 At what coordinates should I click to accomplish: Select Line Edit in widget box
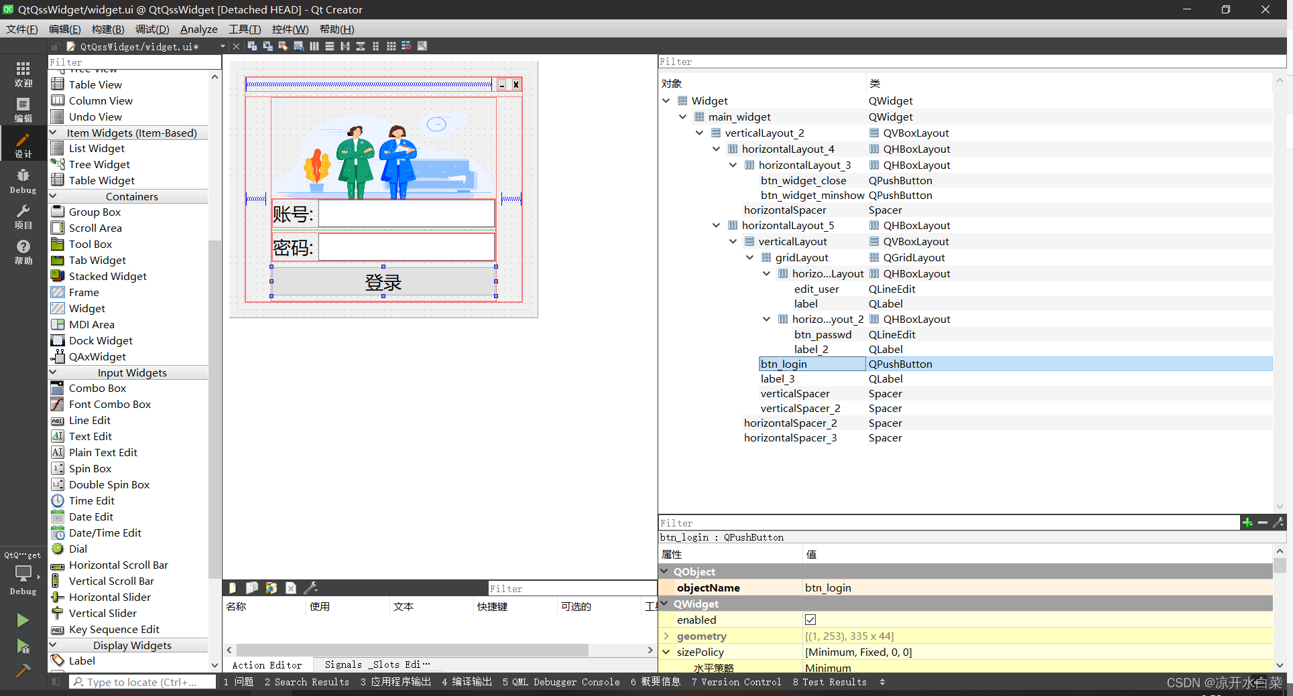click(90, 420)
